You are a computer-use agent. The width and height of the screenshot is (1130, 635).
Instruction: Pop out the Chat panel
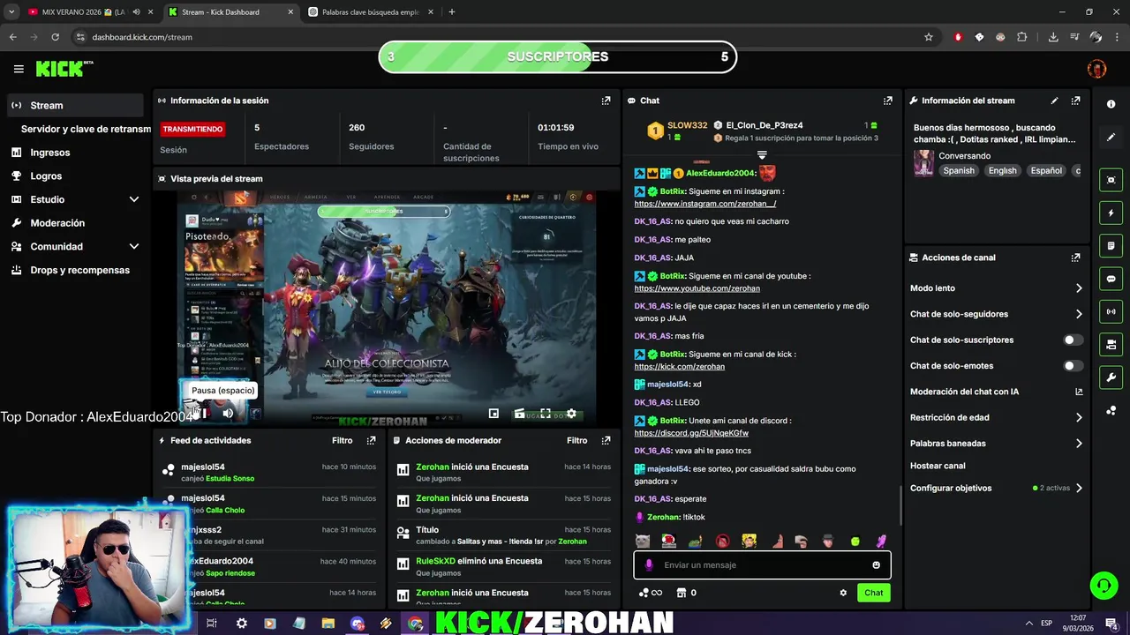pyautogui.click(x=888, y=101)
